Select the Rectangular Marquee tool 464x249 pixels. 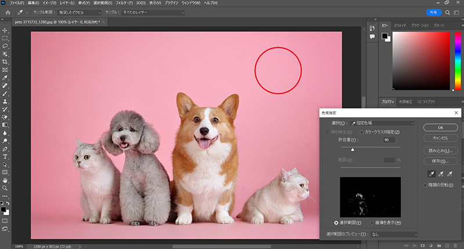tap(5, 38)
